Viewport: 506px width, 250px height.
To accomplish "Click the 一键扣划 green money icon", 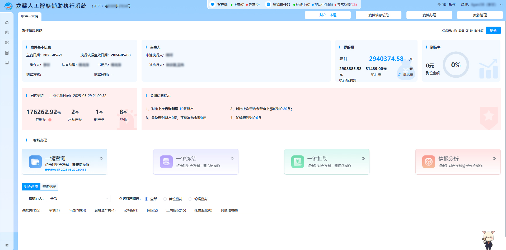I will pos(297,161).
